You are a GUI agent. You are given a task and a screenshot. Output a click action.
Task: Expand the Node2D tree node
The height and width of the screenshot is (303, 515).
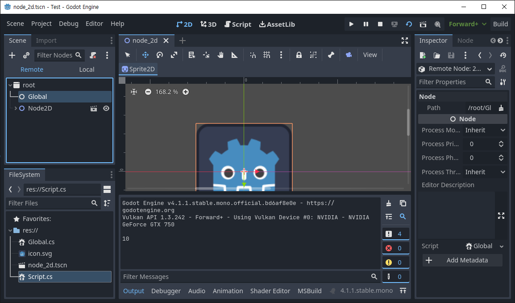click(x=16, y=108)
